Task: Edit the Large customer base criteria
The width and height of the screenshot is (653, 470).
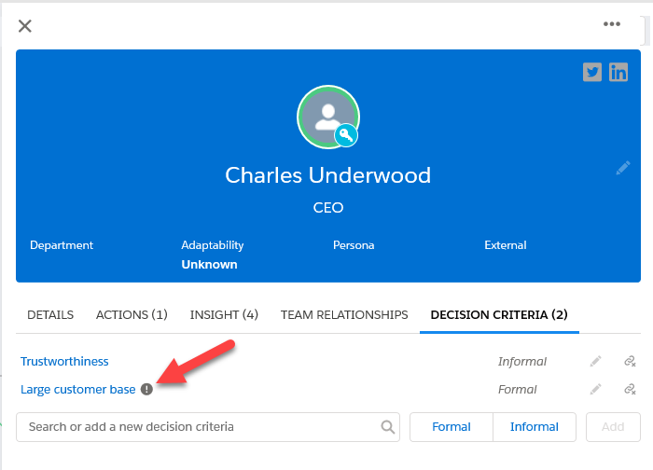Action: point(595,389)
